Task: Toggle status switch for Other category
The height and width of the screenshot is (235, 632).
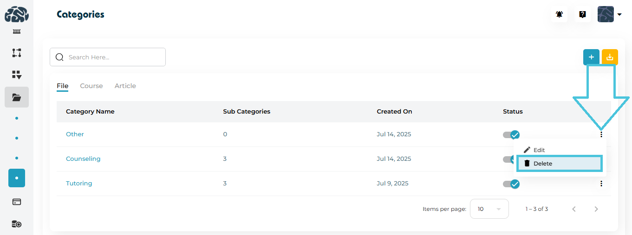Action: [511, 135]
